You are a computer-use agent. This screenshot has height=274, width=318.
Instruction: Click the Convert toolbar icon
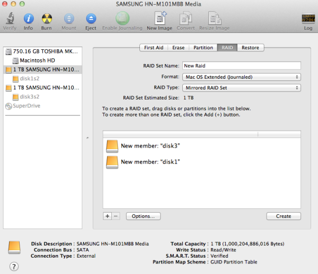click(185, 18)
